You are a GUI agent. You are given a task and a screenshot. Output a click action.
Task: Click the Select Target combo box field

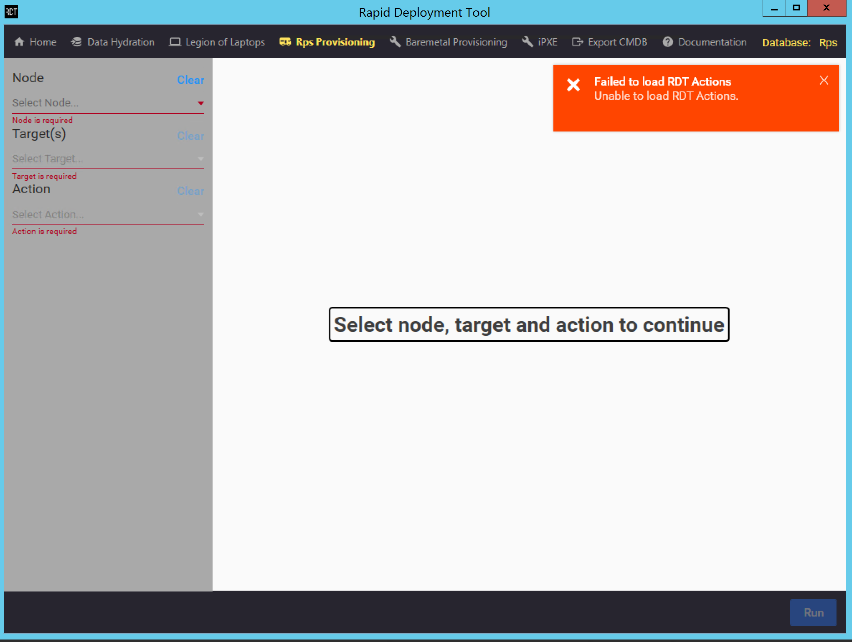pos(108,159)
